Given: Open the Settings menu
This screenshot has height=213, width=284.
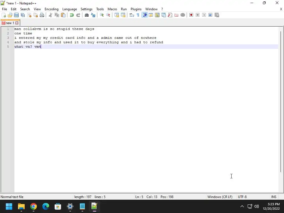Looking at the screenshot, I should 87,9.
